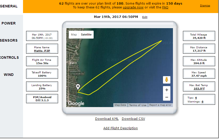Click the Mar 19th, 2017 06:50PM heading

click(x=116, y=17)
